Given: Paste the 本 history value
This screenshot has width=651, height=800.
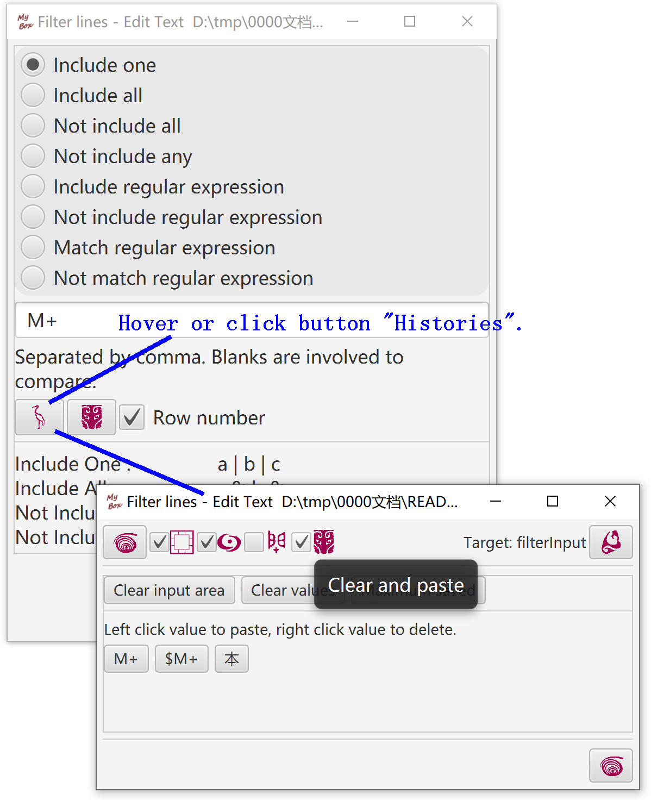Looking at the screenshot, I should click(x=231, y=659).
